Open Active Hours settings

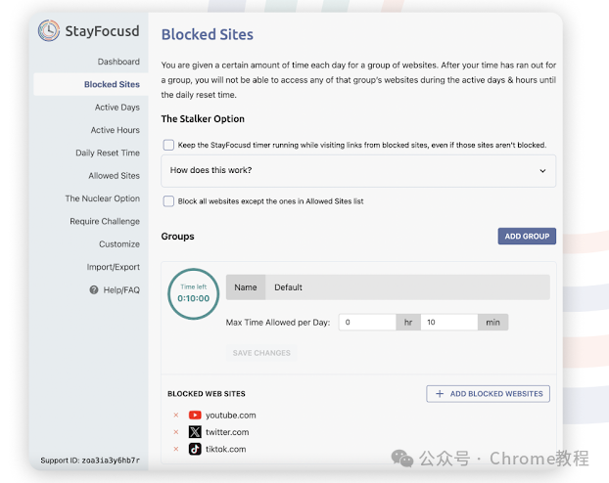[115, 130]
